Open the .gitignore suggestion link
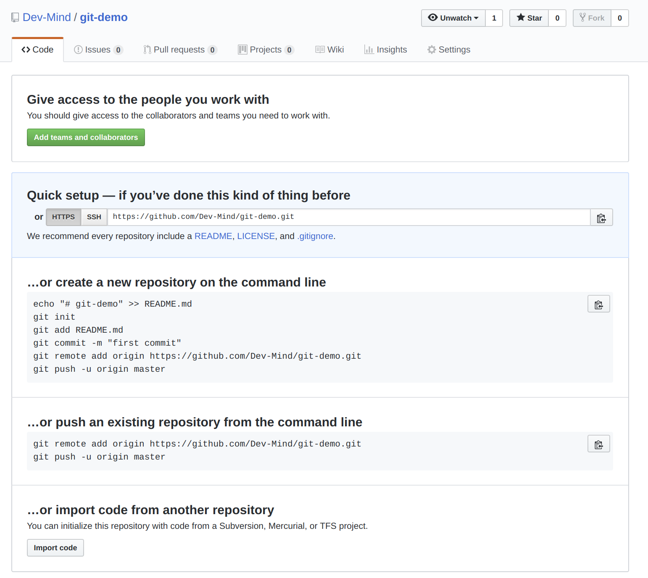This screenshot has width=648, height=578. tap(315, 236)
